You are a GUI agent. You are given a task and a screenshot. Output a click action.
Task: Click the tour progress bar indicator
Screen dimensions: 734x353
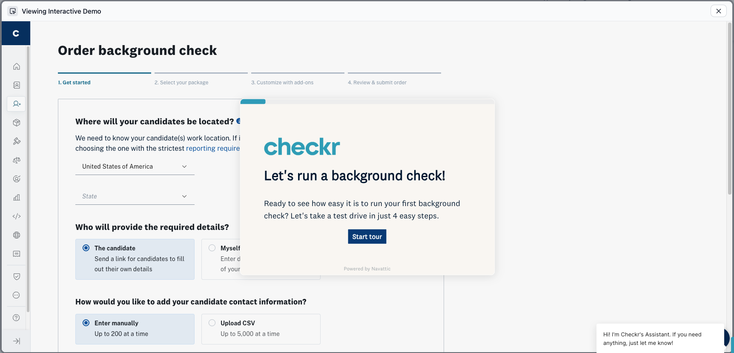click(253, 101)
